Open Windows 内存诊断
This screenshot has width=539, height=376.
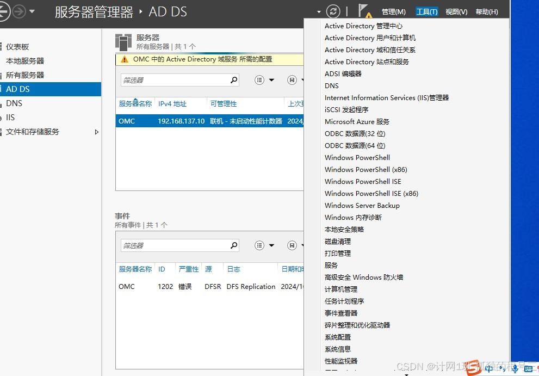353,218
